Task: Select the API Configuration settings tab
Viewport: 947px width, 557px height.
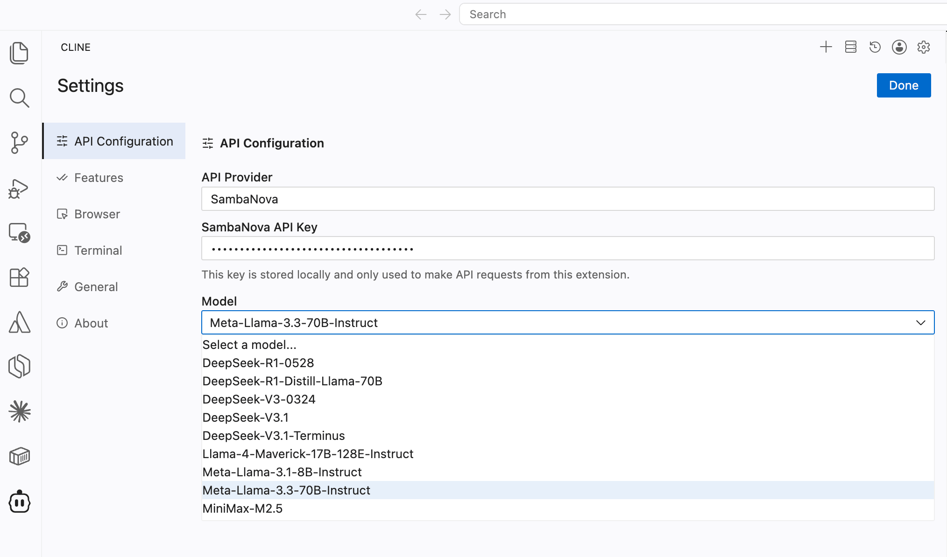Action: [x=114, y=141]
